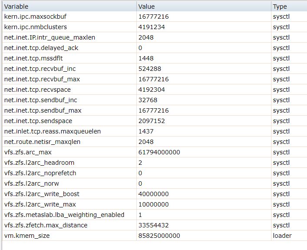Click the vfs.zfs.arc_max variable

(28, 152)
